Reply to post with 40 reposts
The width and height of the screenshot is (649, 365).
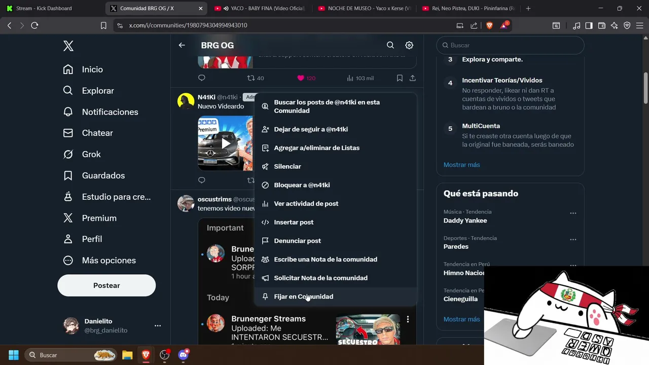(202, 78)
